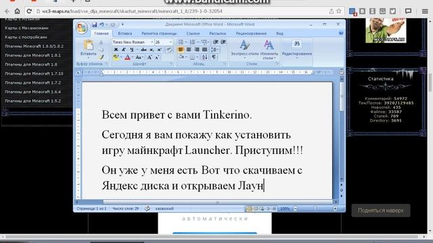Sort paragraph text A to Z
Screen dimensions: 433x243
pyautogui.click(x=204, y=57)
